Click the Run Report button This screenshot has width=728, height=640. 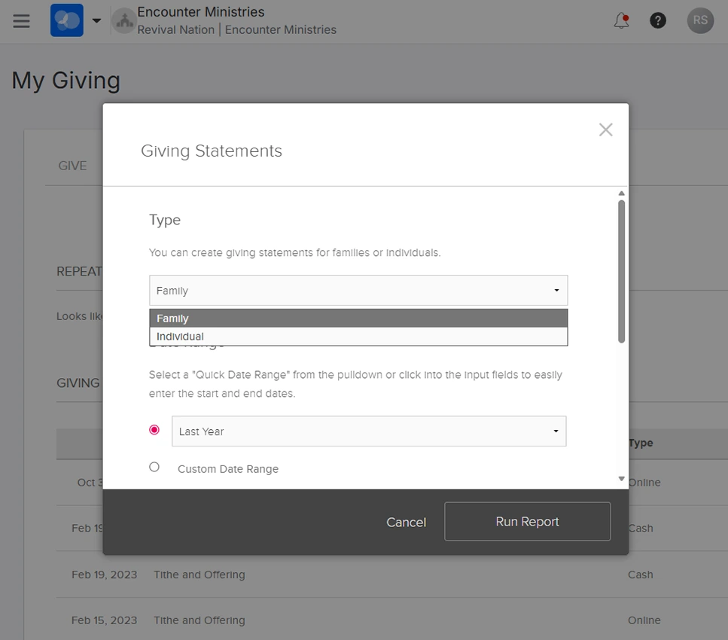pos(527,522)
